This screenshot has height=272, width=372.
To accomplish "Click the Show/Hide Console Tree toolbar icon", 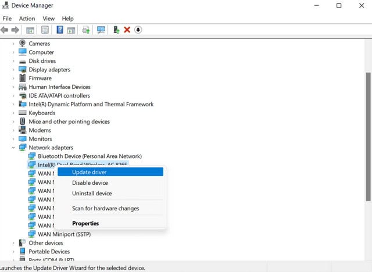I will pyautogui.click(x=30, y=30).
